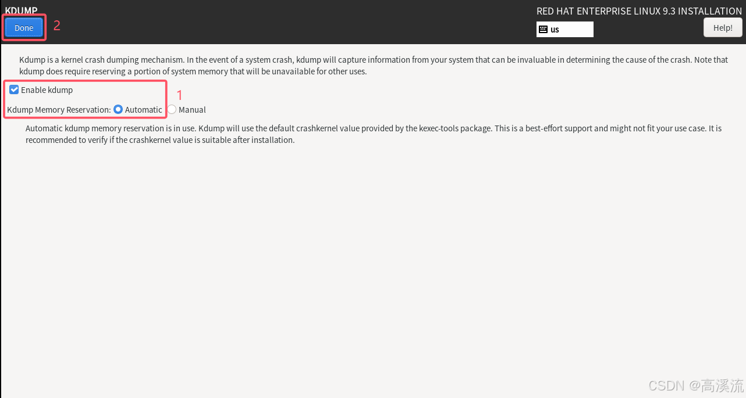The width and height of the screenshot is (746, 398).
Task: Click the Red Hat Enterprise Linux 9.3 Installation heading
Action: [x=639, y=11]
